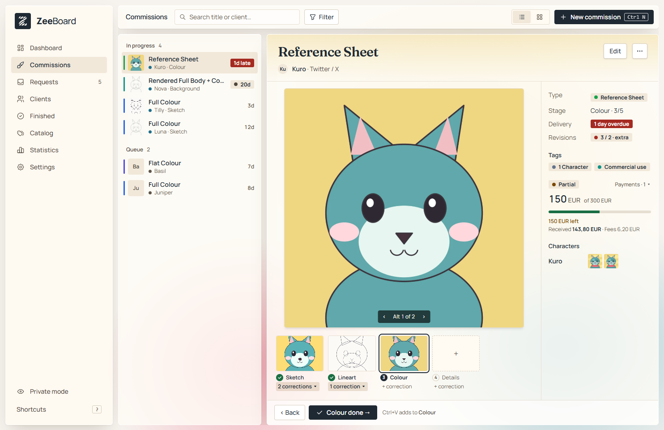Open second Kuro character thumbnail
Viewport: 664px width, 430px height.
pyautogui.click(x=611, y=261)
